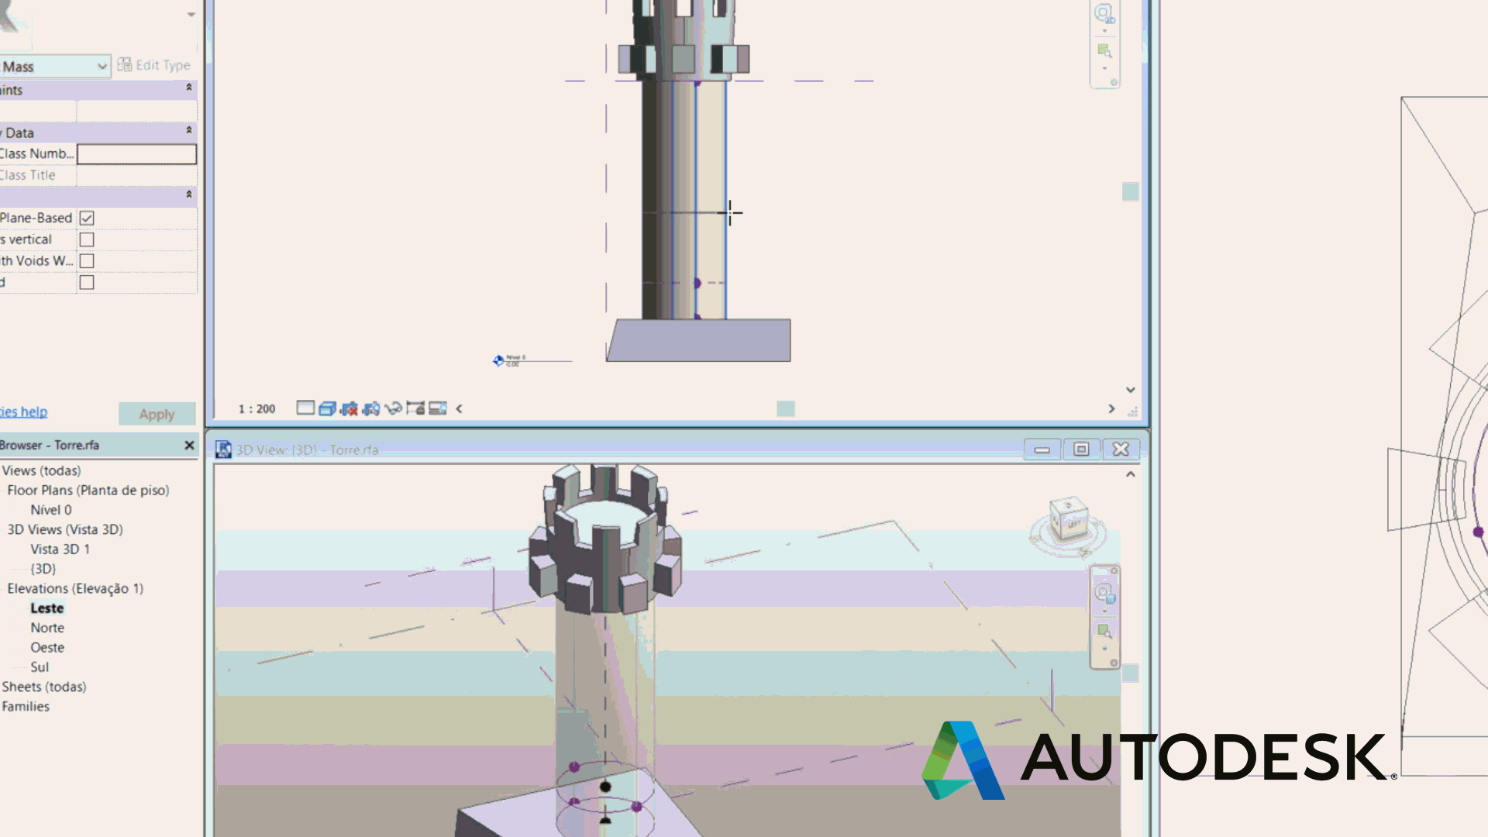Open the Nivel 0 floor plan
The height and width of the screenshot is (837, 1488).
click(x=51, y=510)
